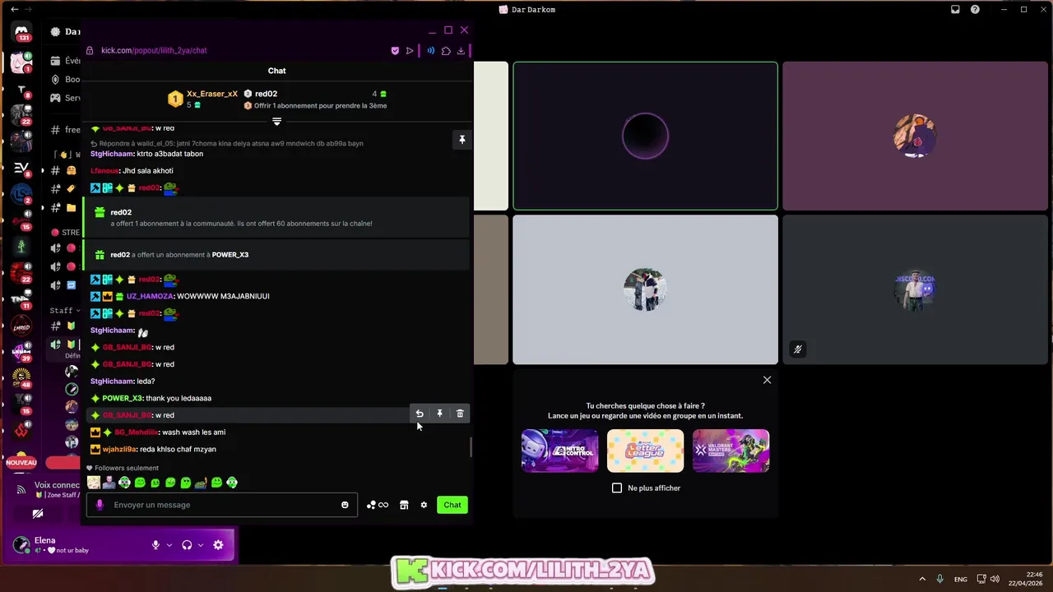This screenshot has height=592, width=1053.
Task: Open server icon with 48 badge
Action: pos(21,377)
